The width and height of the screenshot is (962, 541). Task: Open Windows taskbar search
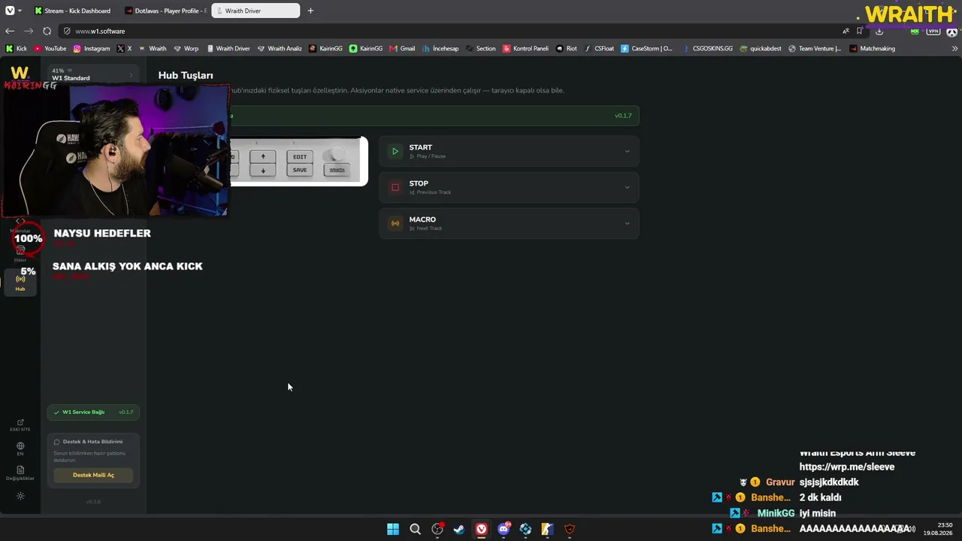[415, 529]
